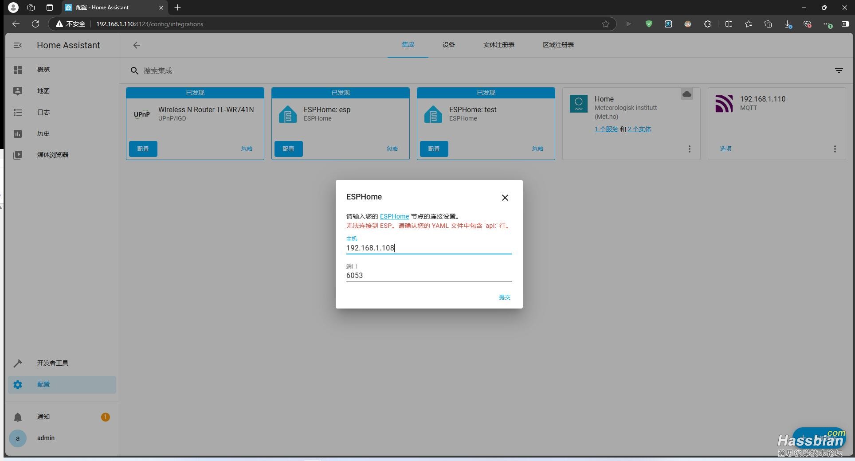Click 配置 on the UPnP router card

[143, 149]
